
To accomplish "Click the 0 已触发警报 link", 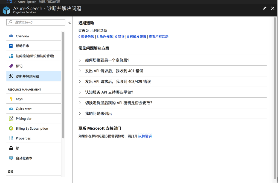I will [x=137, y=37].
